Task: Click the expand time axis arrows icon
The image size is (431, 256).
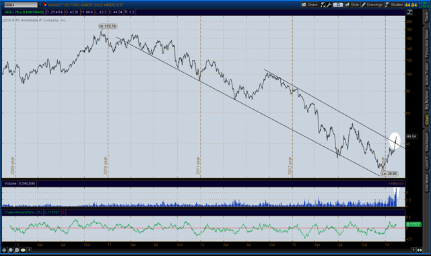Action: (420, 250)
